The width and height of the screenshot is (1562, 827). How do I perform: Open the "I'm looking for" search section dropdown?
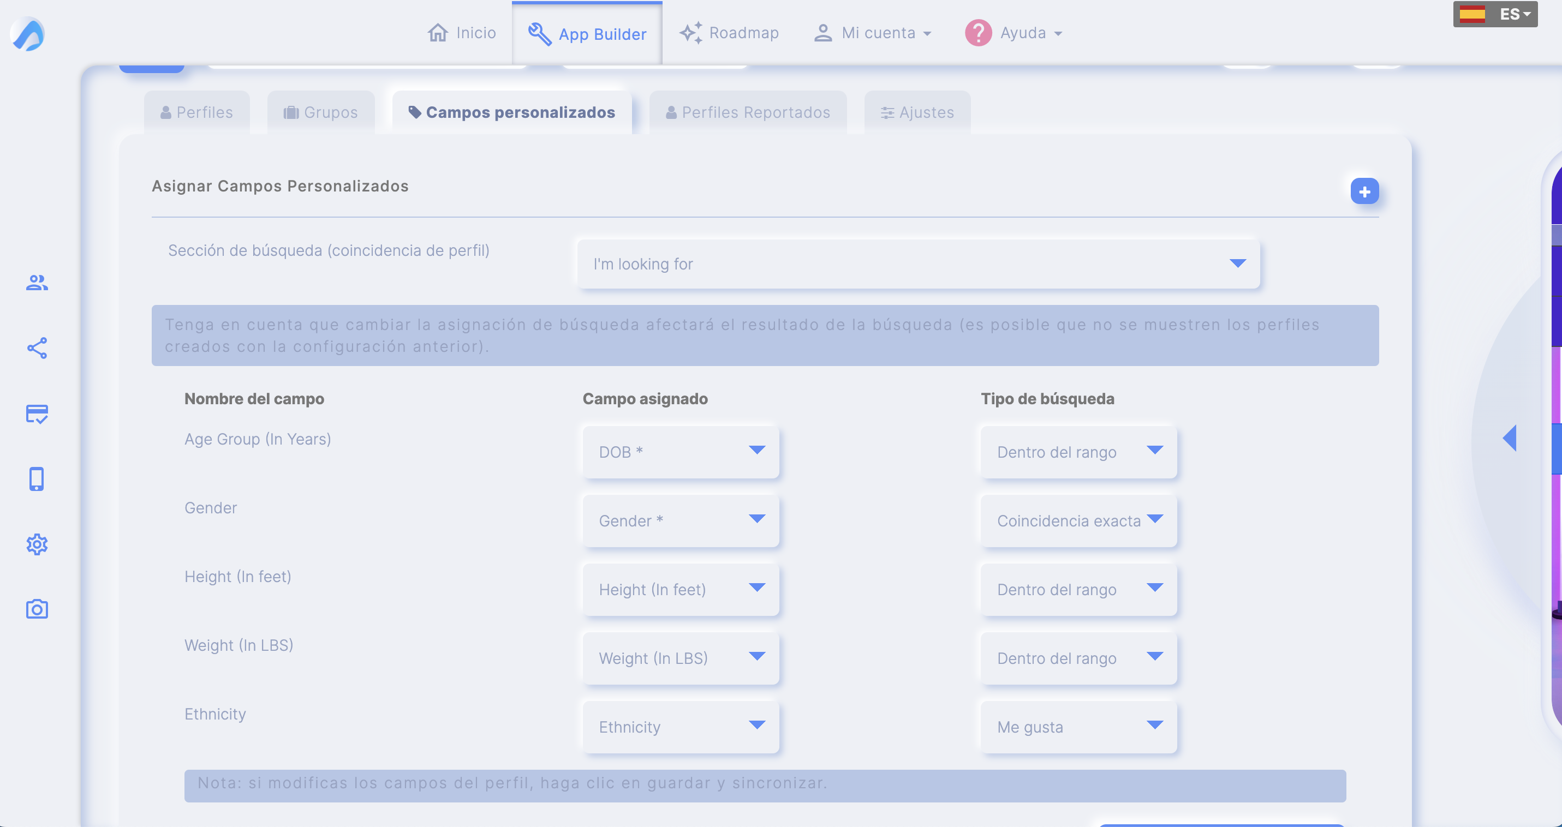coord(918,264)
